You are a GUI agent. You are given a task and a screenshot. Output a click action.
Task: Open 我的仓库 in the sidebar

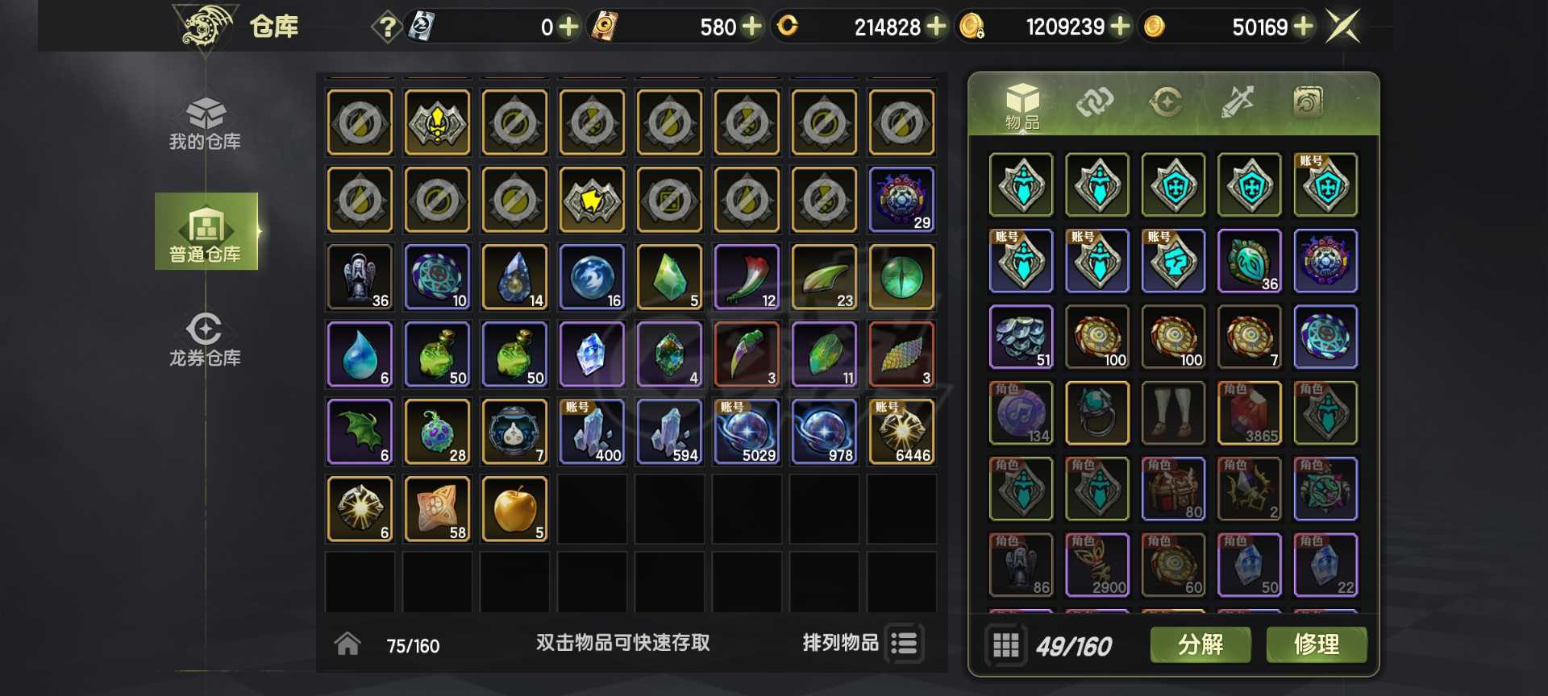pyautogui.click(x=205, y=124)
